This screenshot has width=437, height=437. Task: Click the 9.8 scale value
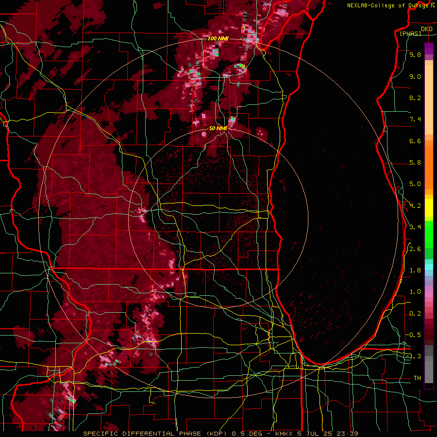tap(415, 54)
